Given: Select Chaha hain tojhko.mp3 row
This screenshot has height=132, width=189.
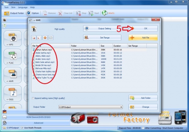Looking at the screenshot, I should click(x=89, y=71).
